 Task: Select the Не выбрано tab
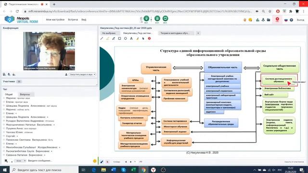[110, 33]
